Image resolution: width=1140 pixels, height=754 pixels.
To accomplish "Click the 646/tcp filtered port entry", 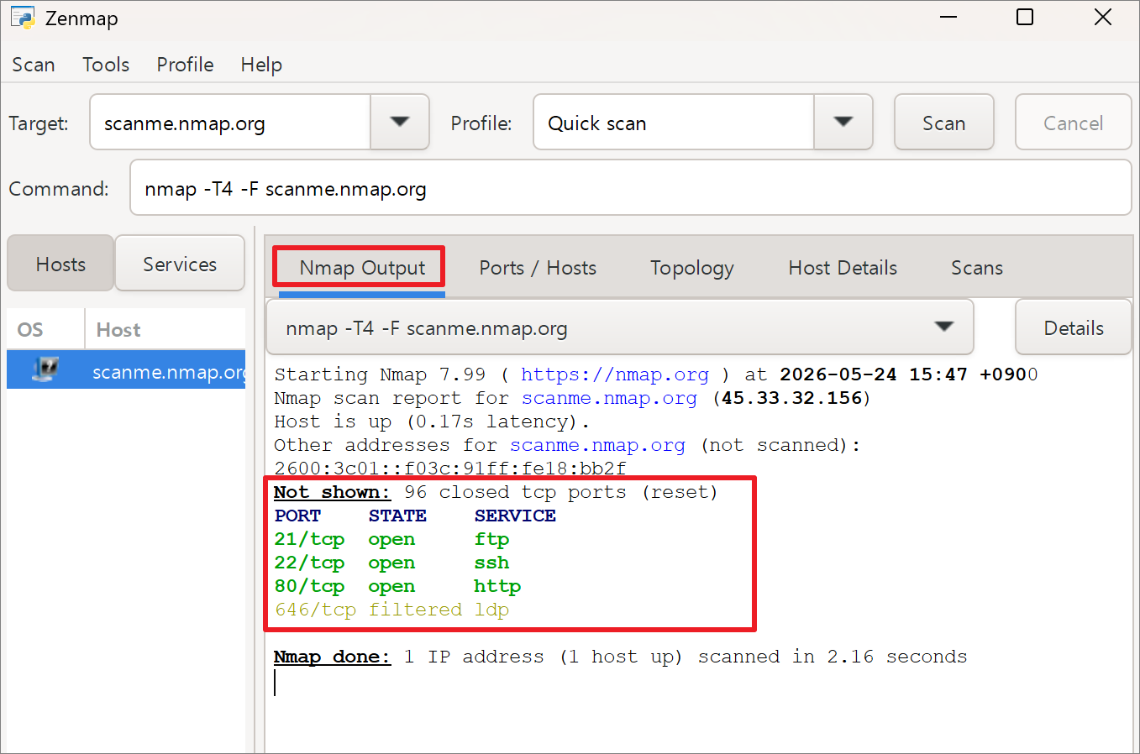I will [315, 610].
